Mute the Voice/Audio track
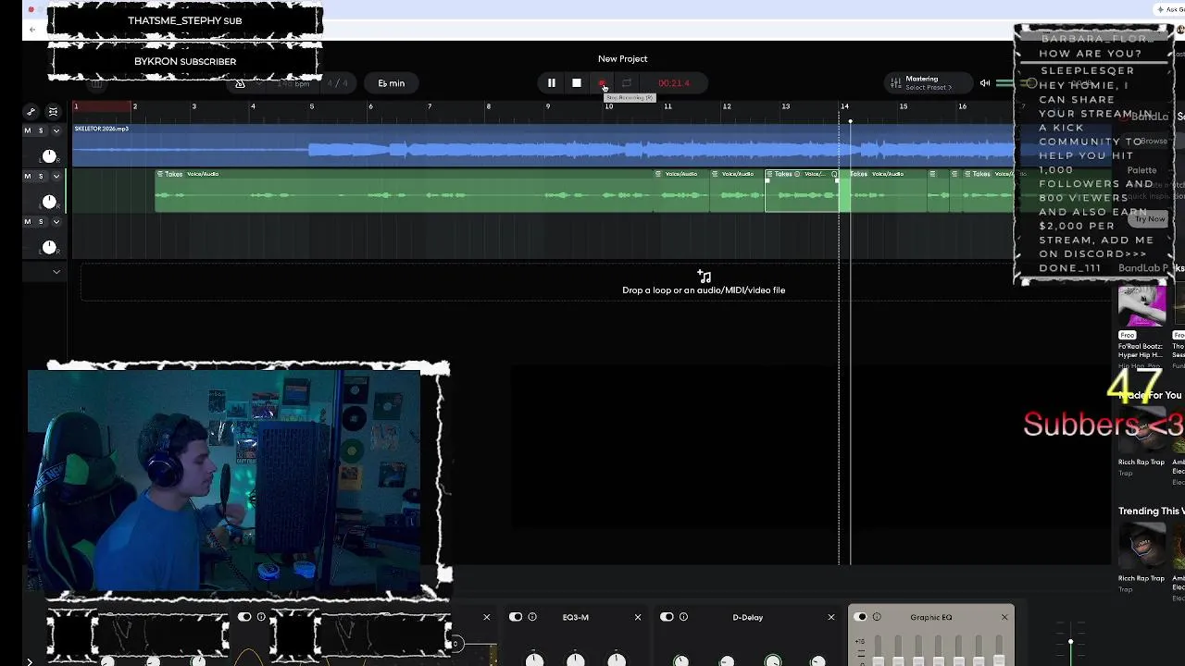Screen dimensions: 1185x666 coord(27,176)
